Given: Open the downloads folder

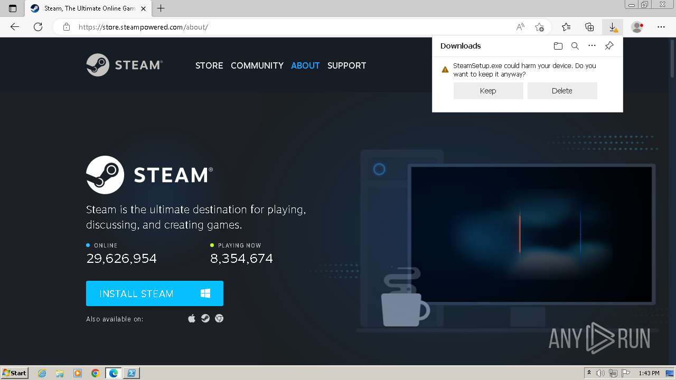Looking at the screenshot, I should [x=558, y=46].
